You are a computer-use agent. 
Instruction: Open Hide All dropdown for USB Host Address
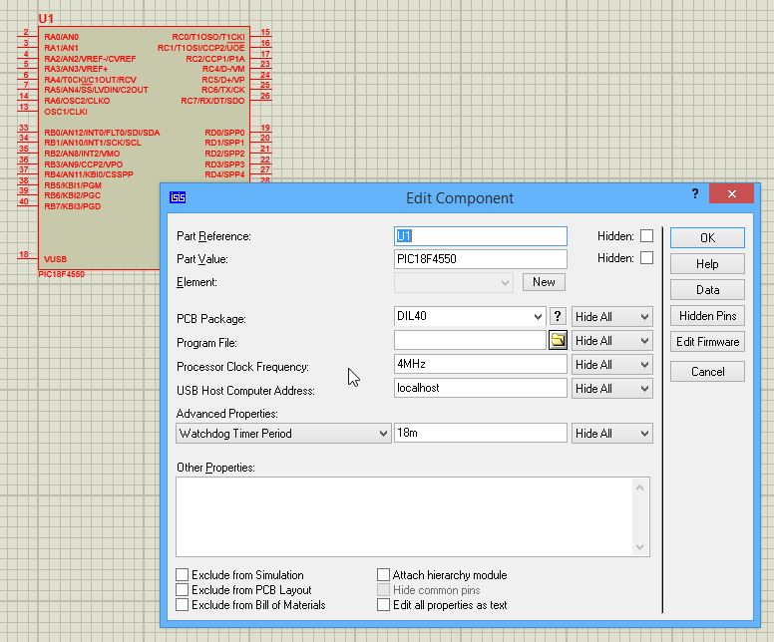pos(612,389)
